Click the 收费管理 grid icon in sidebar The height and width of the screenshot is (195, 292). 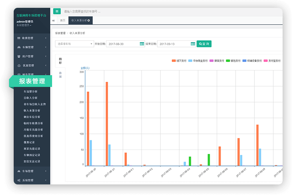[19, 38]
